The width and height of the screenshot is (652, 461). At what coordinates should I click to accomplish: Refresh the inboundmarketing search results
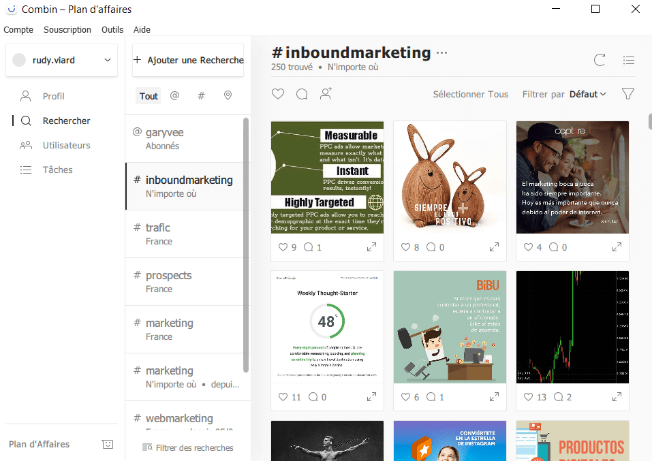599,60
